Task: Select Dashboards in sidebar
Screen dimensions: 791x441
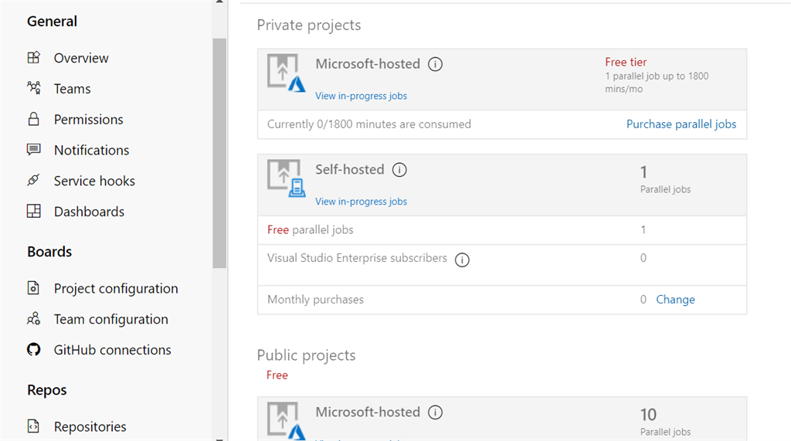Action: click(89, 212)
